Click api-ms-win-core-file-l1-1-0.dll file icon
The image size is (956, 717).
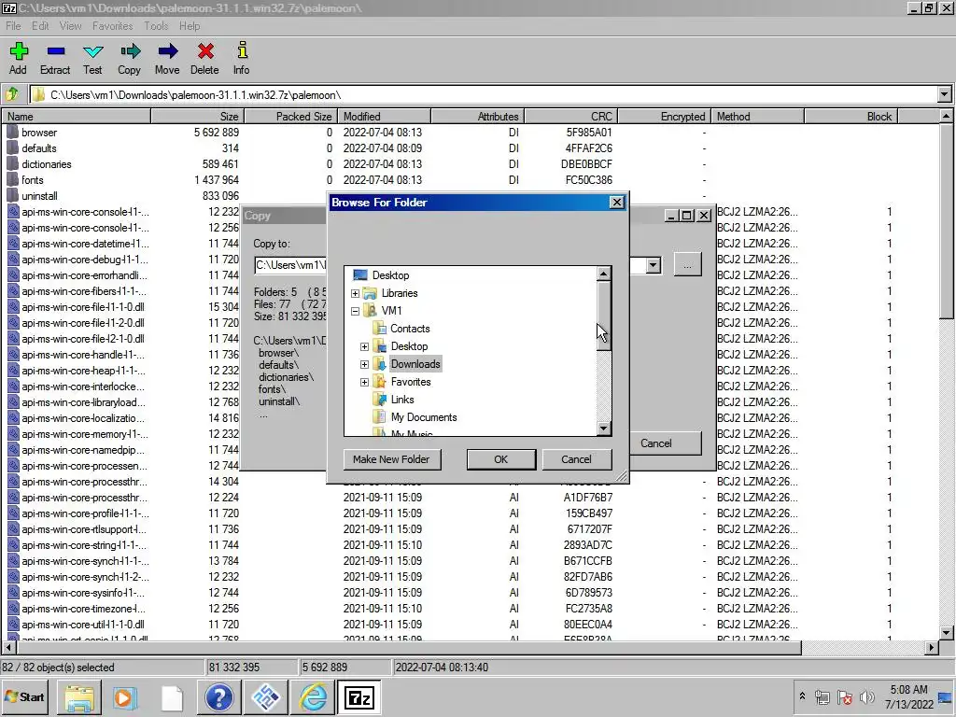[13, 306]
